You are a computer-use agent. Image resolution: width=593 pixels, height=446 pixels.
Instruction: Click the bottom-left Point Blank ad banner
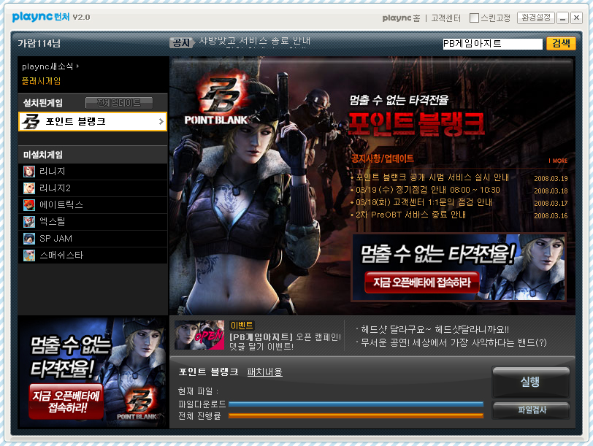93,372
